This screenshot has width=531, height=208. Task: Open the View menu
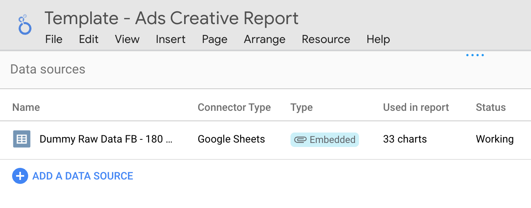coord(127,39)
